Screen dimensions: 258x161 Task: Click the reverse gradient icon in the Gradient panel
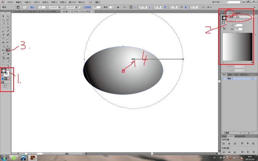point(224,29)
